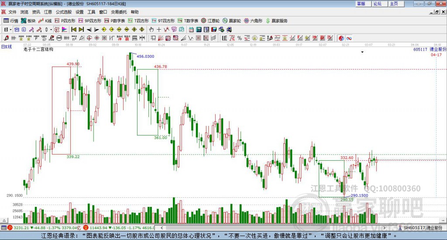Open the 设置 menu
The height and width of the screenshot is (240, 447).
[79, 12]
